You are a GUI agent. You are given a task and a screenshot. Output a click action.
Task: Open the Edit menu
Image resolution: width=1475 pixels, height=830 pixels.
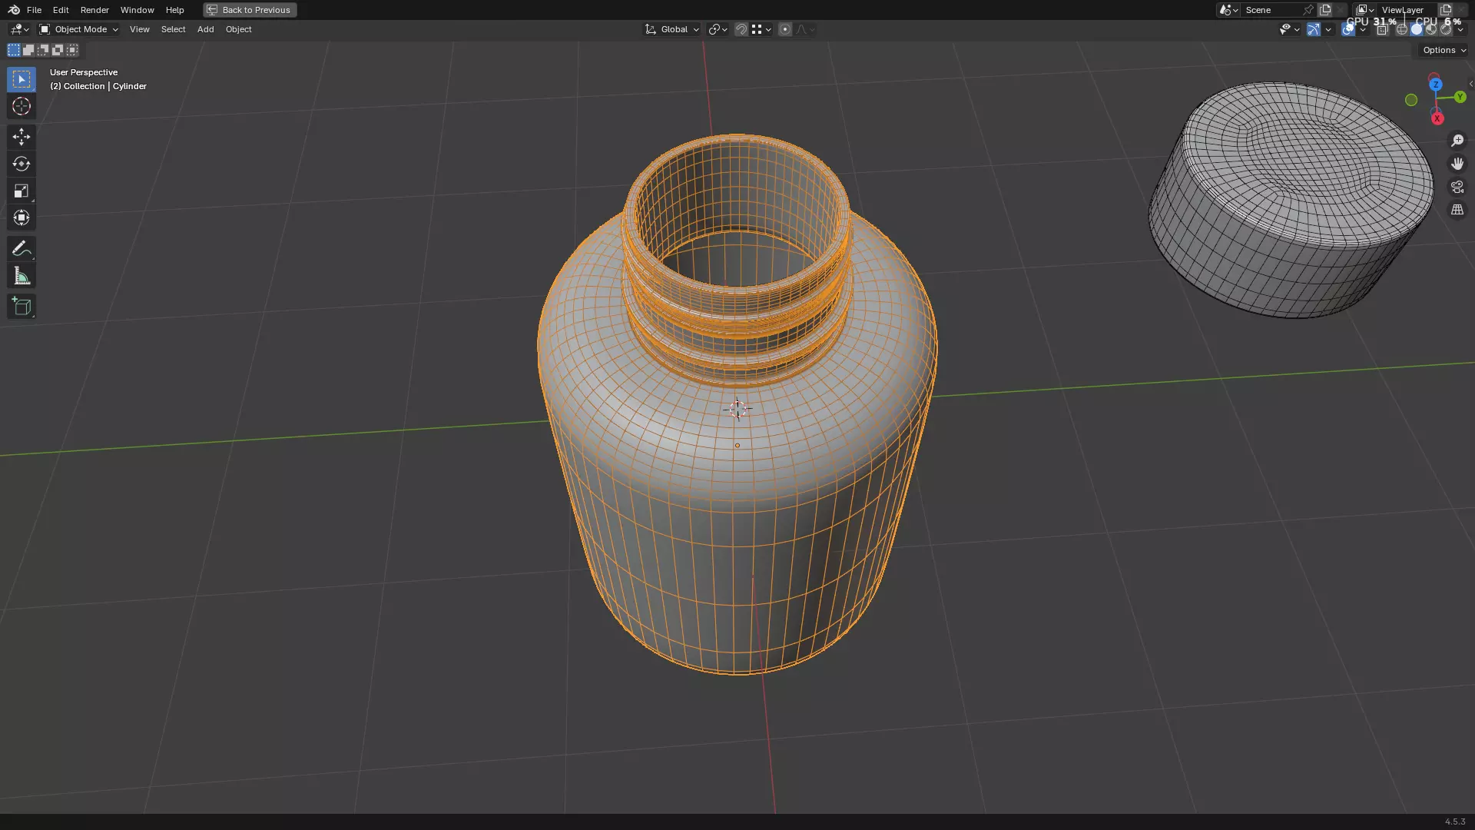(61, 10)
